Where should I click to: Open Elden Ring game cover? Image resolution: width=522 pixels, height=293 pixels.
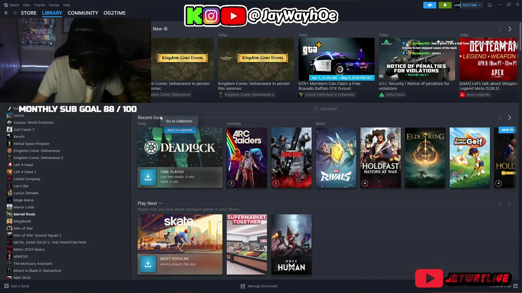pyautogui.click(x=425, y=157)
